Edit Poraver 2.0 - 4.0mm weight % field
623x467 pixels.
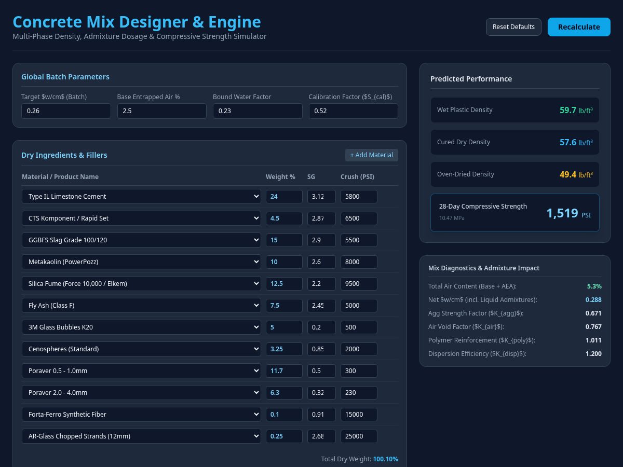pyautogui.click(x=284, y=393)
